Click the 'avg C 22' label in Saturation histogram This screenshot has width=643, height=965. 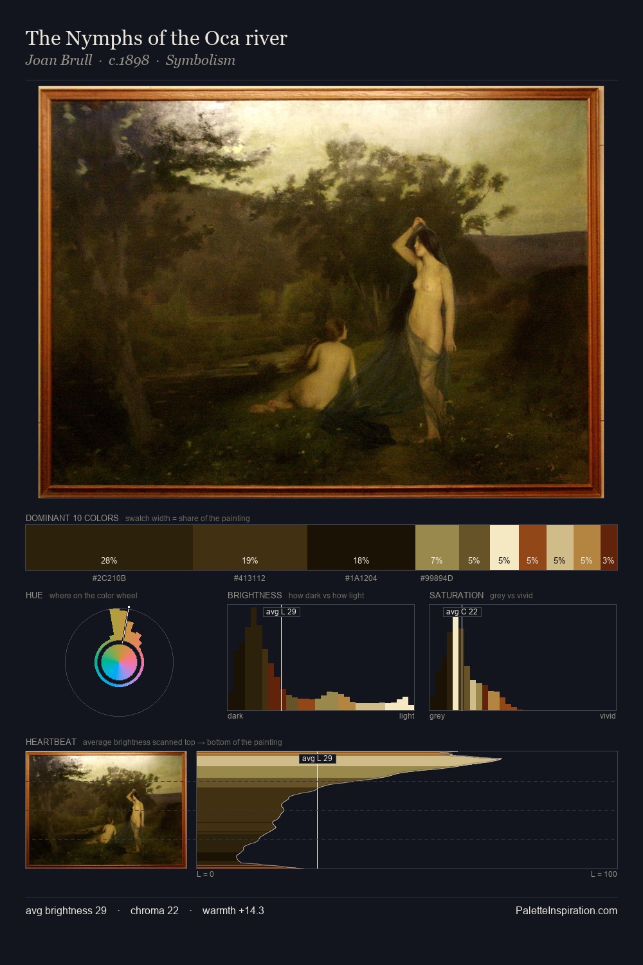point(462,612)
